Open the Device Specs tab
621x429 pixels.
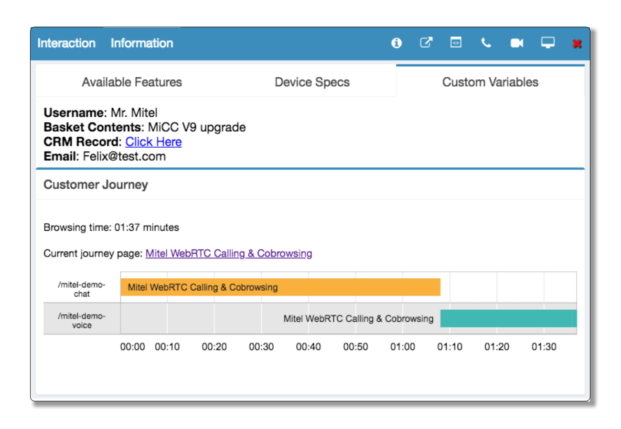(x=312, y=82)
